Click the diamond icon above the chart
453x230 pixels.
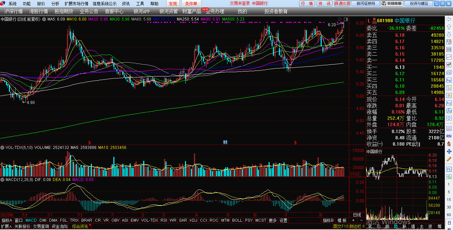[340, 19]
